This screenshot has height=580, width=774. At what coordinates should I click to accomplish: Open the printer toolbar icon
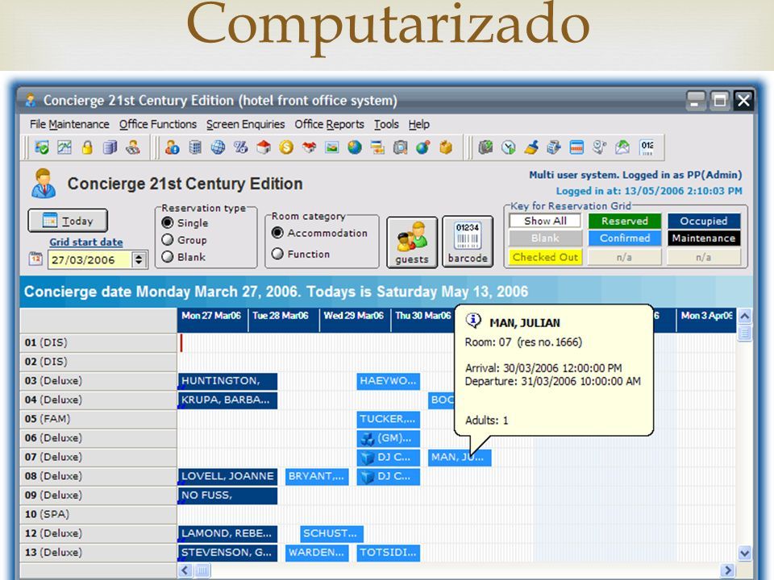(x=554, y=147)
